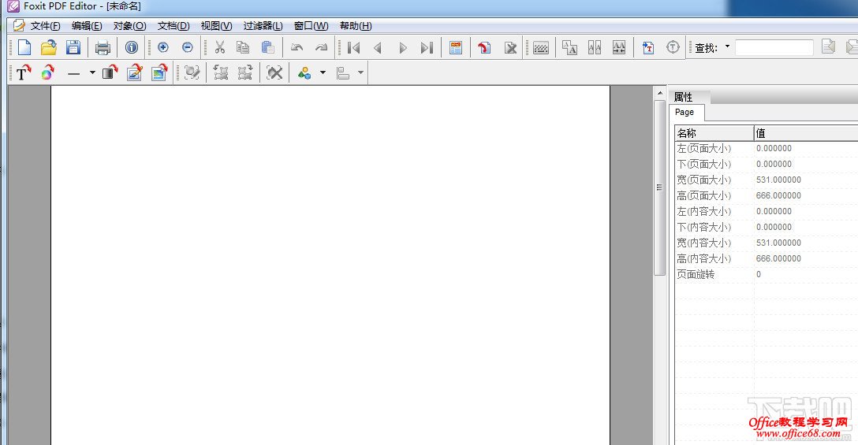Screen dimensions: 858x445
Task: Click the vertical scrollbar of document view
Action: (660, 186)
